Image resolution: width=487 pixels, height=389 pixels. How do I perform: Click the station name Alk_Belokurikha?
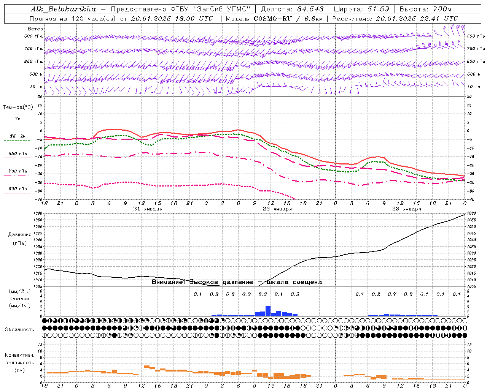pos(64,9)
